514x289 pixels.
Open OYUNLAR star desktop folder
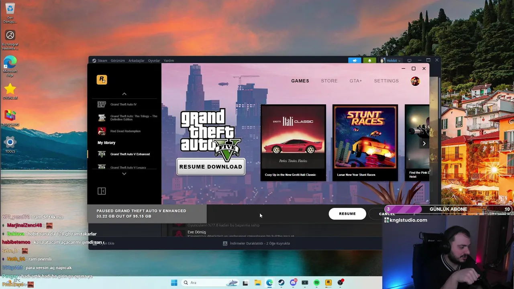(x=10, y=92)
